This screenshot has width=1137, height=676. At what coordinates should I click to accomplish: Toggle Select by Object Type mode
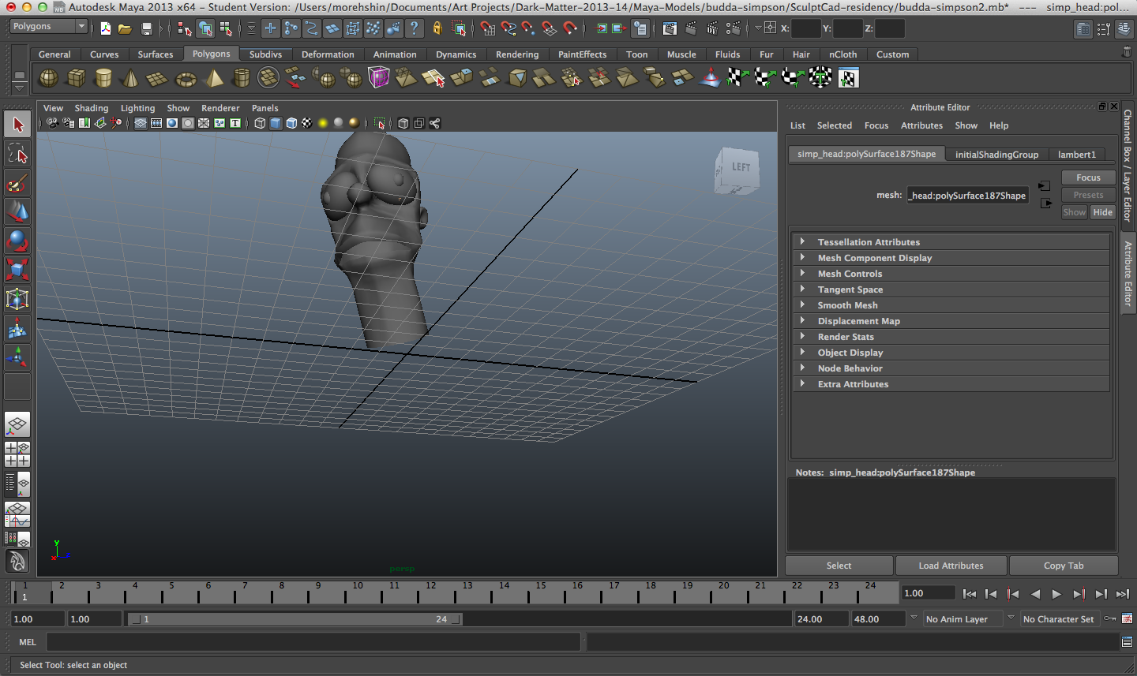point(205,28)
